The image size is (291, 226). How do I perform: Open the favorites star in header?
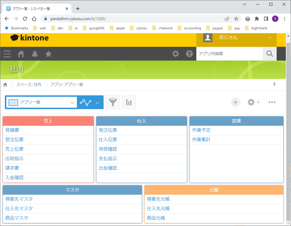(49, 54)
